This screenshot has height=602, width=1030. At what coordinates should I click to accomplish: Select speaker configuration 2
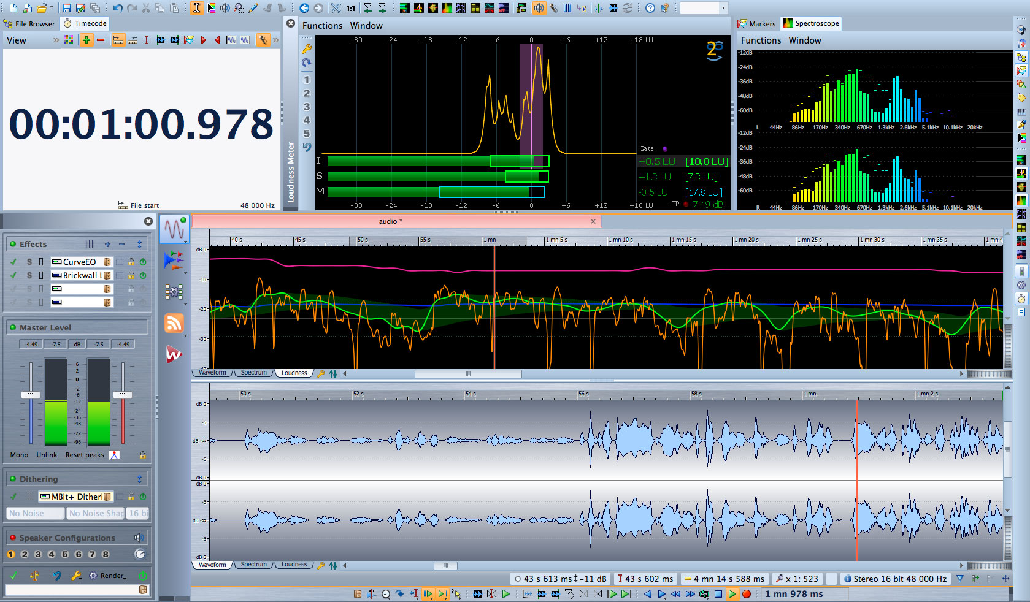tap(25, 554)
